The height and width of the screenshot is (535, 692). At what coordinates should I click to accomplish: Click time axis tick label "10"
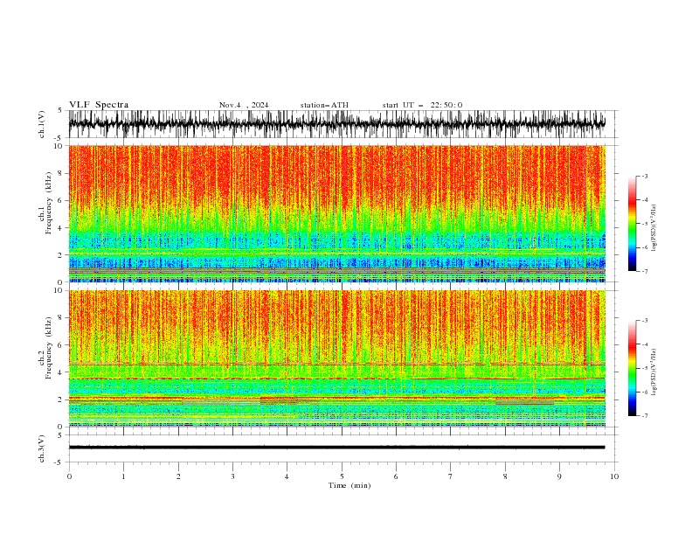coord(614,476)
